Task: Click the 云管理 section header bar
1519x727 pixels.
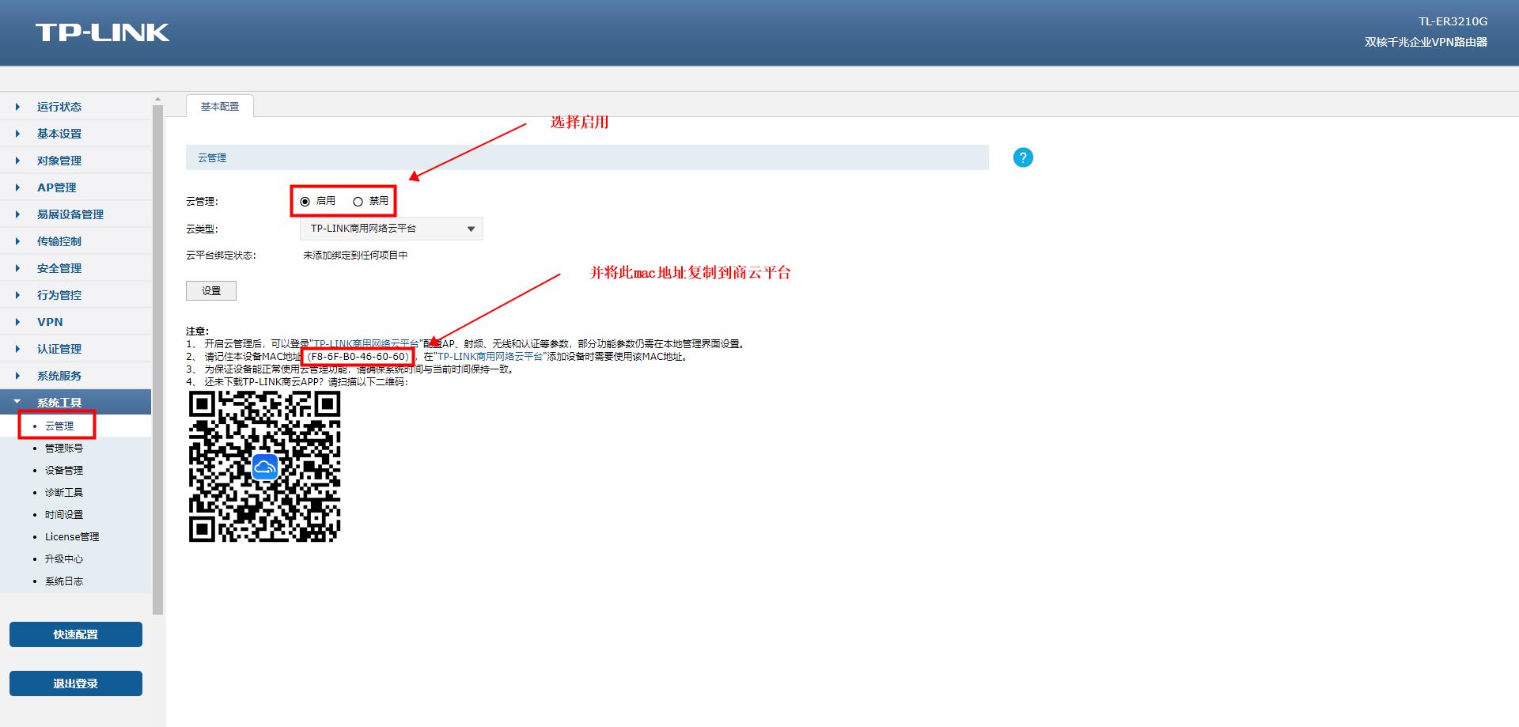Action: point(587,157)
